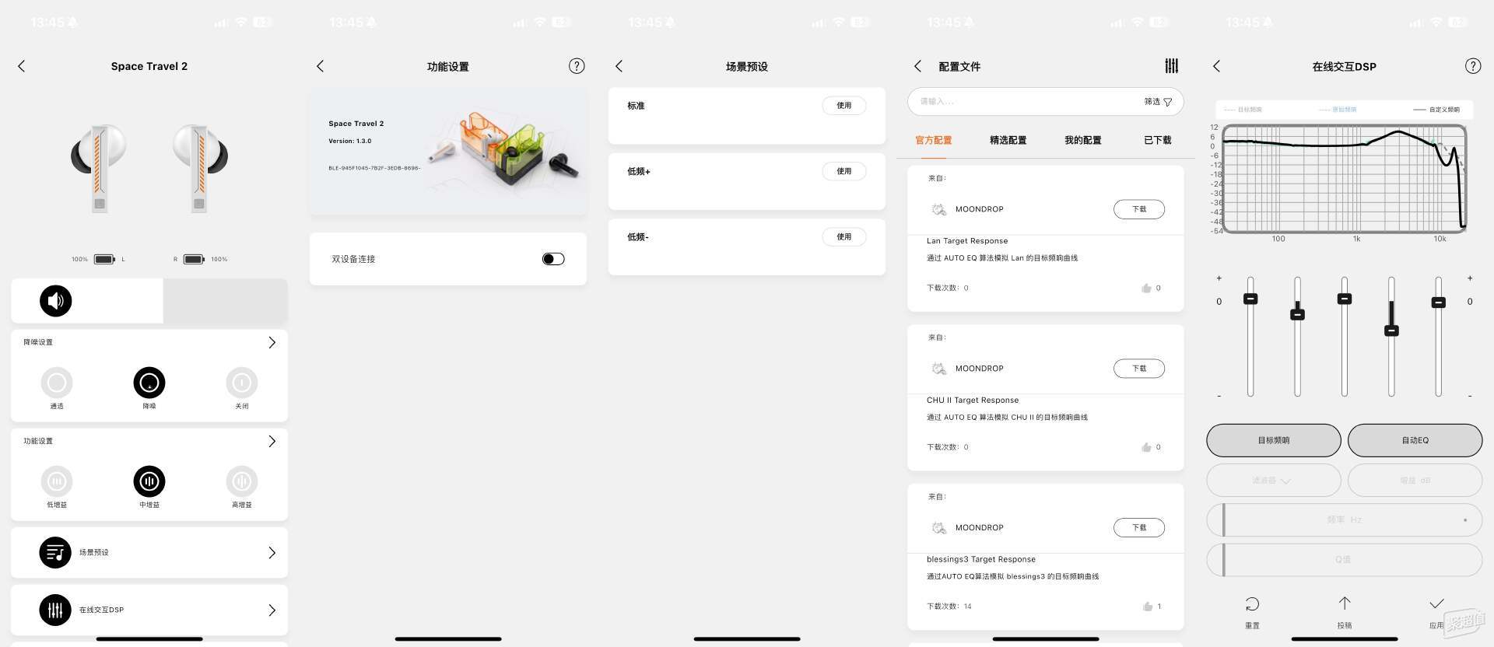Click the second EQ band slider handle

[x=1297, y=315]
